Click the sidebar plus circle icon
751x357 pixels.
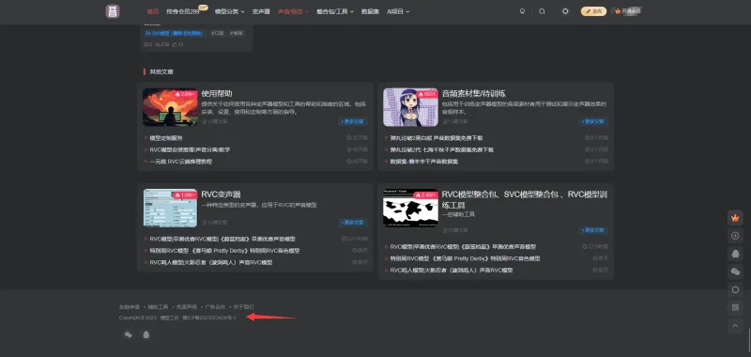click(x=735, y=236)
